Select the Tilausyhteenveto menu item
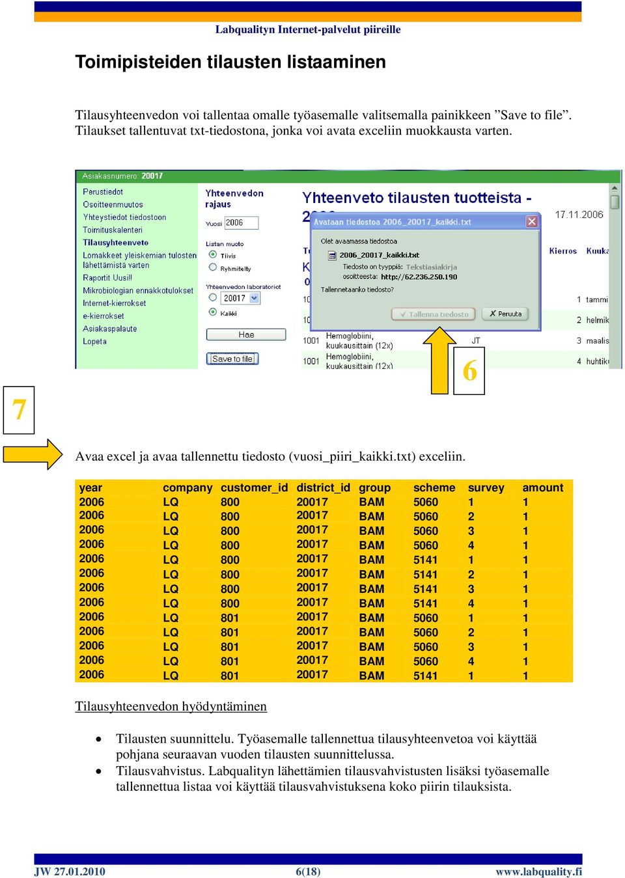This screenshot has height=878, width=625. (x=115, y=242)
